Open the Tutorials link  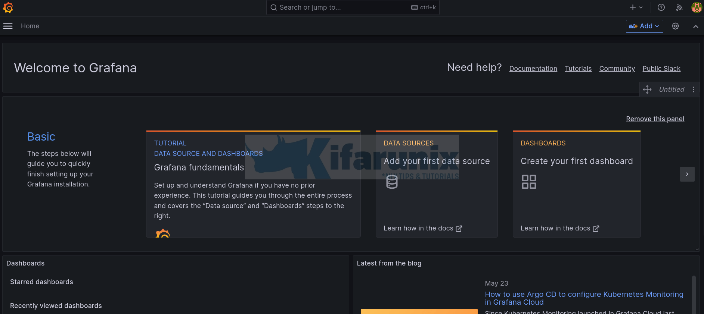point(578,69)
